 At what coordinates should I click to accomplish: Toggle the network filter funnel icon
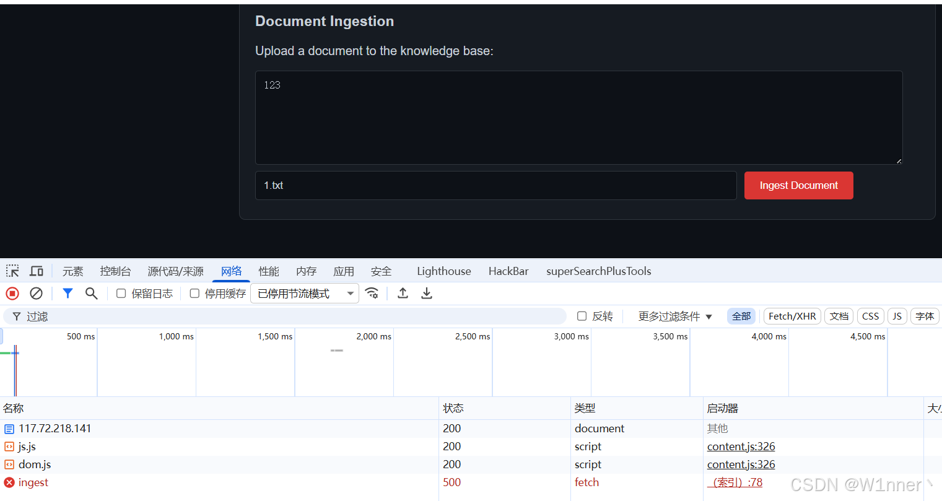click(68, 294)
